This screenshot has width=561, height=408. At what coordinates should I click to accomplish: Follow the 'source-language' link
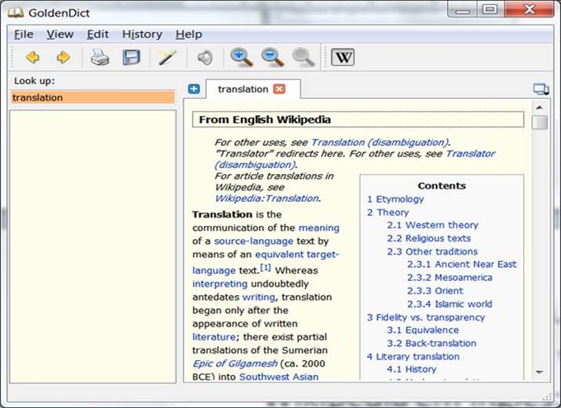tap(253, 242)
